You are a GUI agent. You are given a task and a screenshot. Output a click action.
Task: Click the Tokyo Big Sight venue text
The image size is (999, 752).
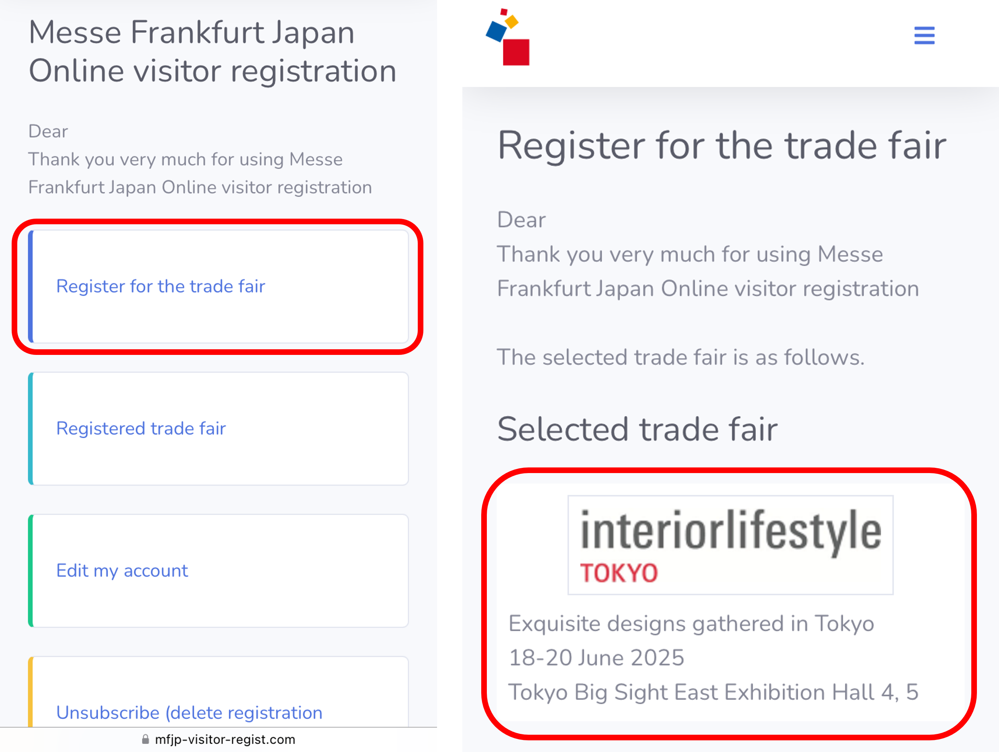click(x=713, y=692)
